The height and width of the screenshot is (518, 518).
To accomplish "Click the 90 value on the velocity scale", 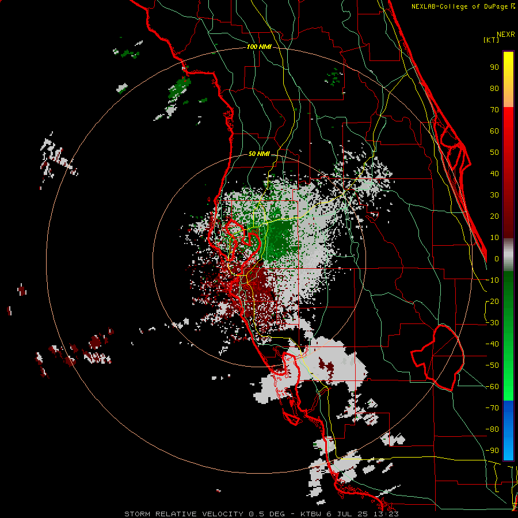I will pyautogui.click(x=494, y=67).
